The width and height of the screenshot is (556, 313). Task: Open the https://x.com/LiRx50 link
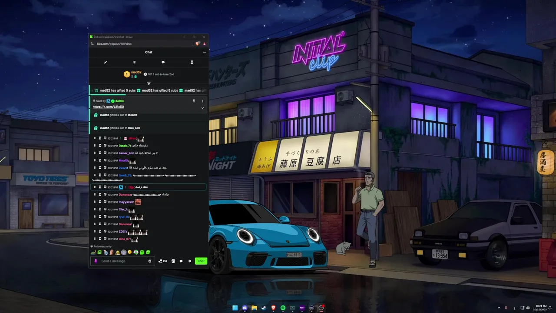click(108, 107)
